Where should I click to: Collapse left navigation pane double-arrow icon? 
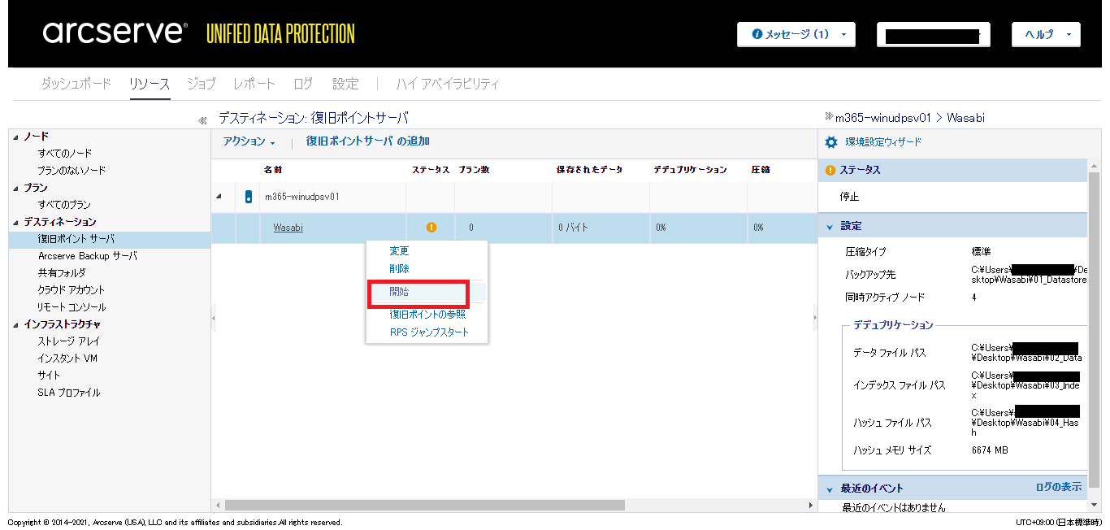pyautogui.click(x=202, y=120)
